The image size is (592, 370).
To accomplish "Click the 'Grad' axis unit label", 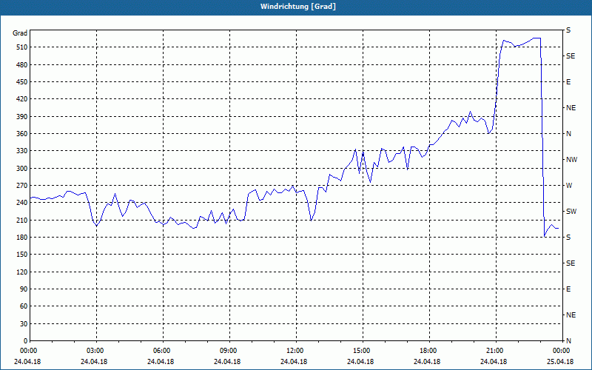I will [20, 33].
